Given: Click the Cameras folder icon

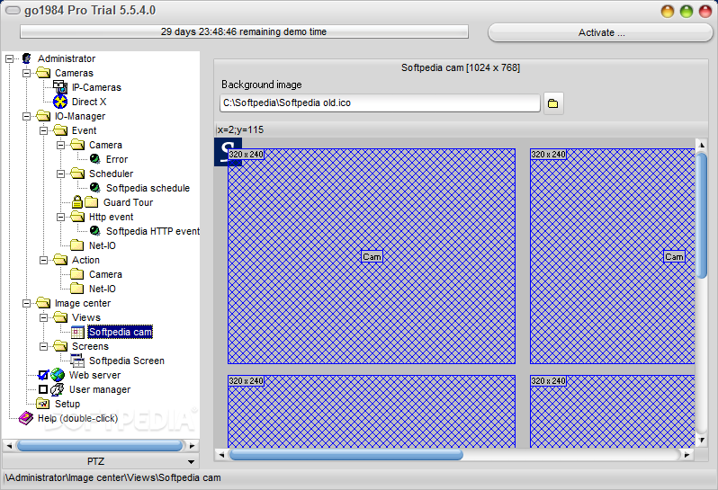Looking at the screenshot, I should point(43,73).
